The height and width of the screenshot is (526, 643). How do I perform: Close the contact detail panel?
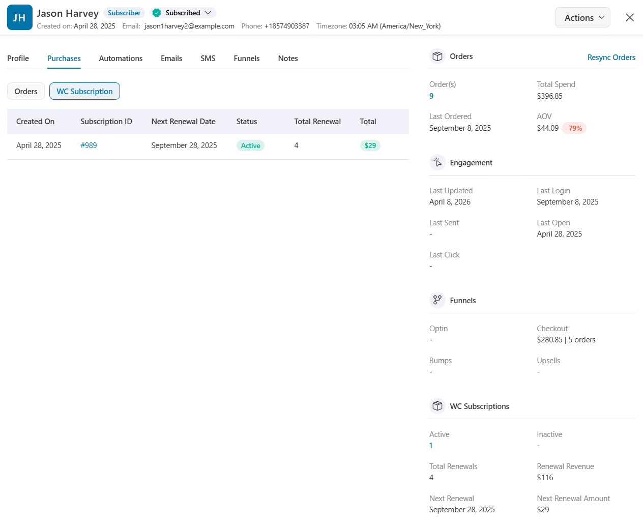[x=630, y=17]
